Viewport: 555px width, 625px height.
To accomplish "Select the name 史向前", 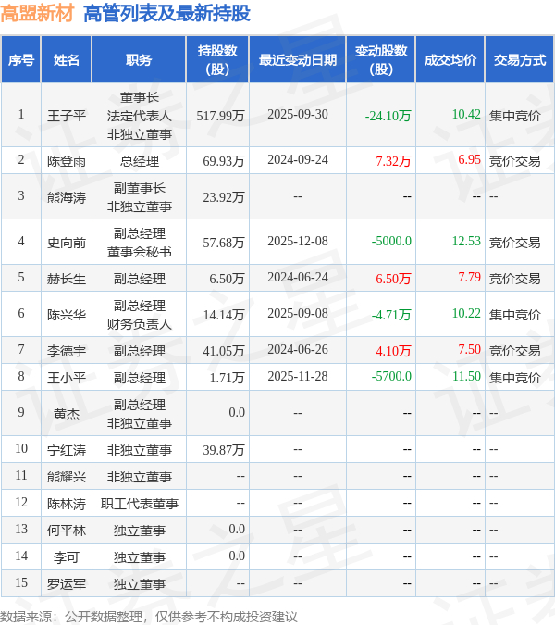I will [x=67, y=242].
